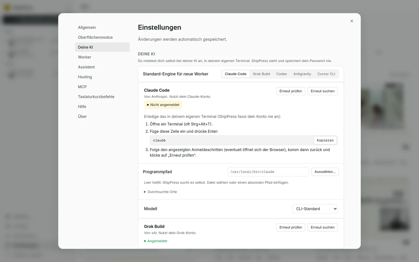Viewport: 419px width, 262px height.
Task: Expand the Durchsuchte Orte disclosure
Action: tap(160, 192)
